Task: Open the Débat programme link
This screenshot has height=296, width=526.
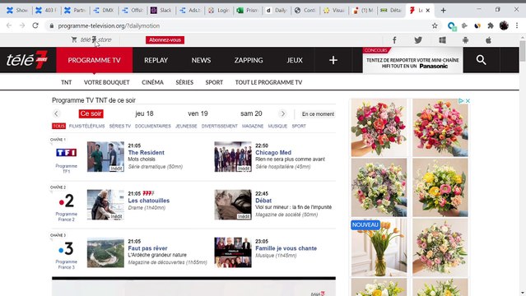Action: point(263,201)
